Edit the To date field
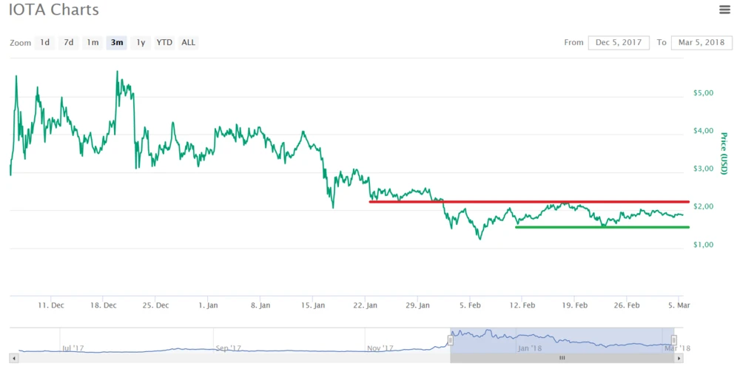740x369 pixels. pyautogui.click(x=701, y=42)
